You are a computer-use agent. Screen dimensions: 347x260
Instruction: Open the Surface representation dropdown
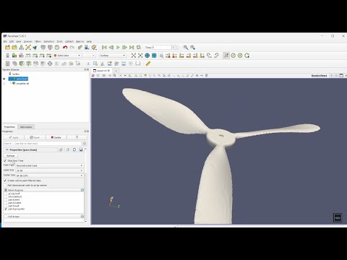113,56
